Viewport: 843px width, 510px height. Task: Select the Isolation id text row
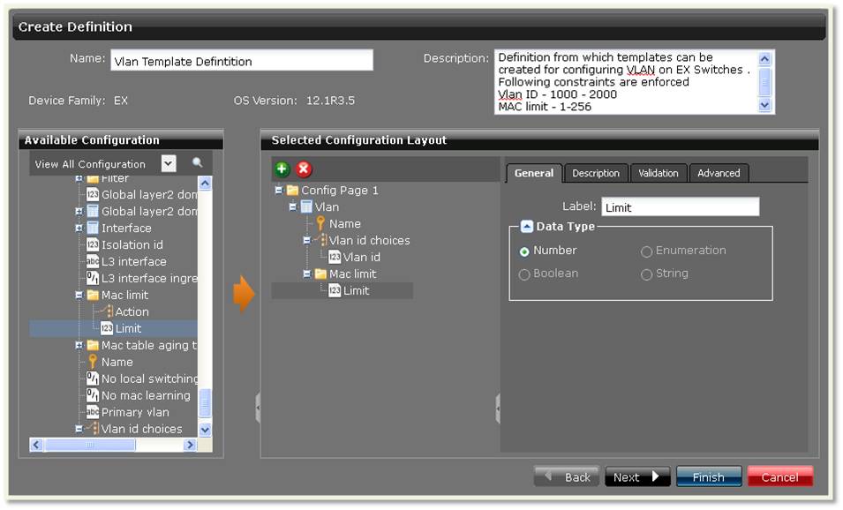point(132,245)
